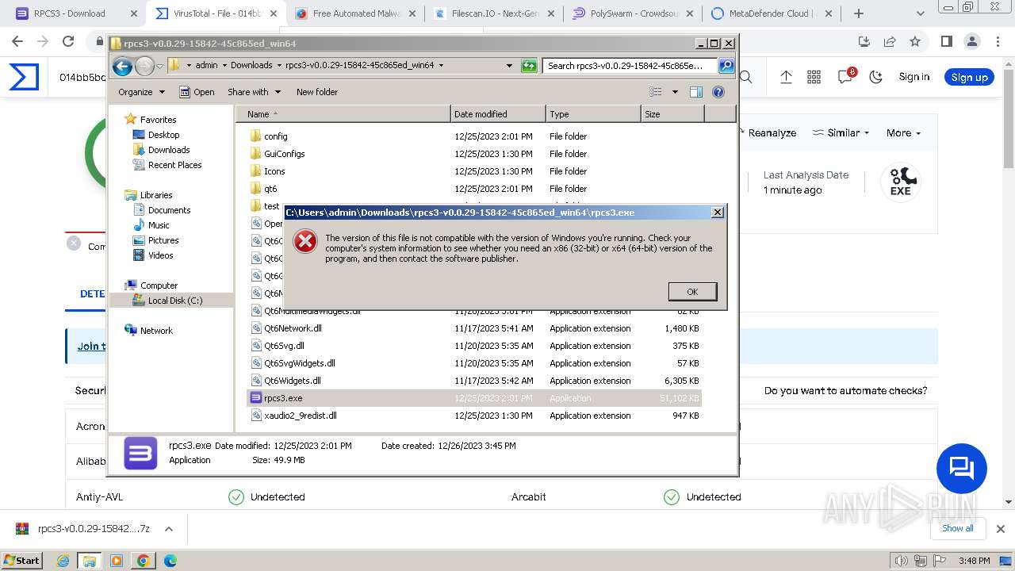Focus the Explorer search box

(630, 66)
